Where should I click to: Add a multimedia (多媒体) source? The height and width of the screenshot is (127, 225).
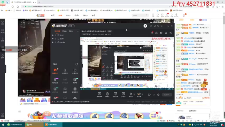(123, 95)
